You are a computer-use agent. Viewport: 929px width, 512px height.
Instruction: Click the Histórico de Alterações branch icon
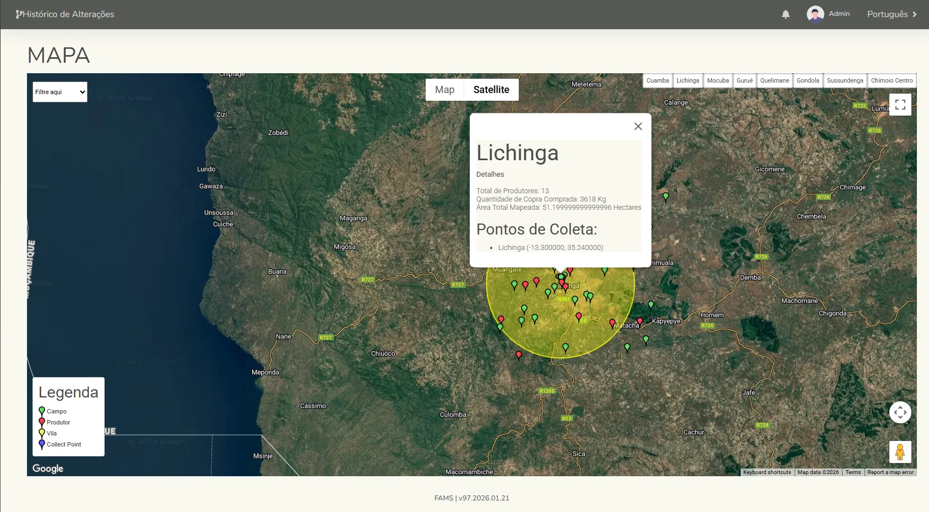[19, 14]
